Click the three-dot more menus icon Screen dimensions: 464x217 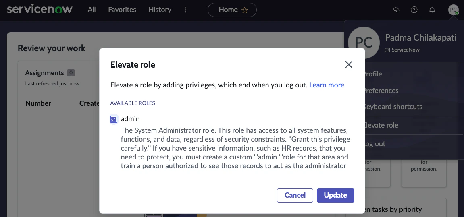click(185, 10)
